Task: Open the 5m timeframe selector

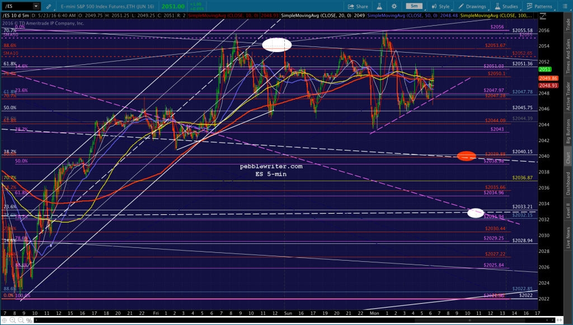Action: pyautogui.click(x=414, y=6)
